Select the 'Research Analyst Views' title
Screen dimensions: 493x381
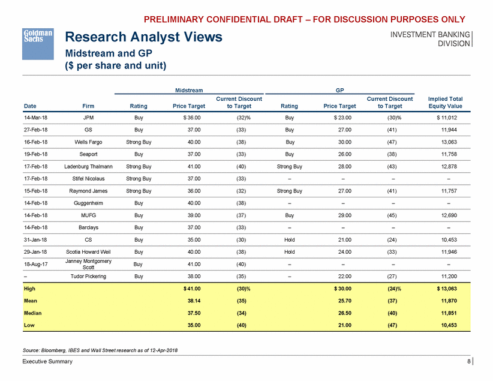144,37
